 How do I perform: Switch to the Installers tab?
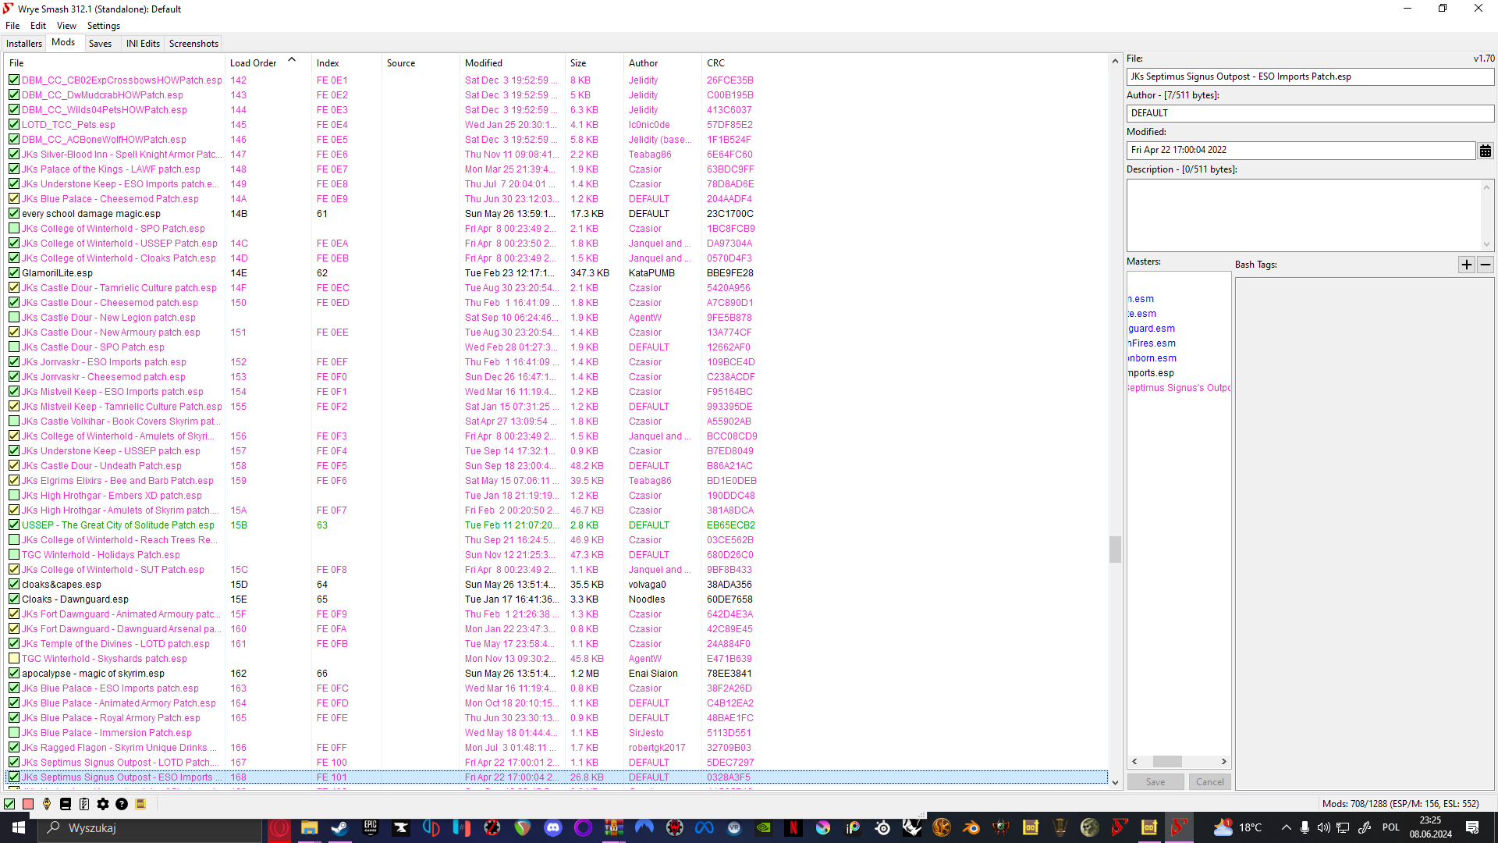click(23, 43)
